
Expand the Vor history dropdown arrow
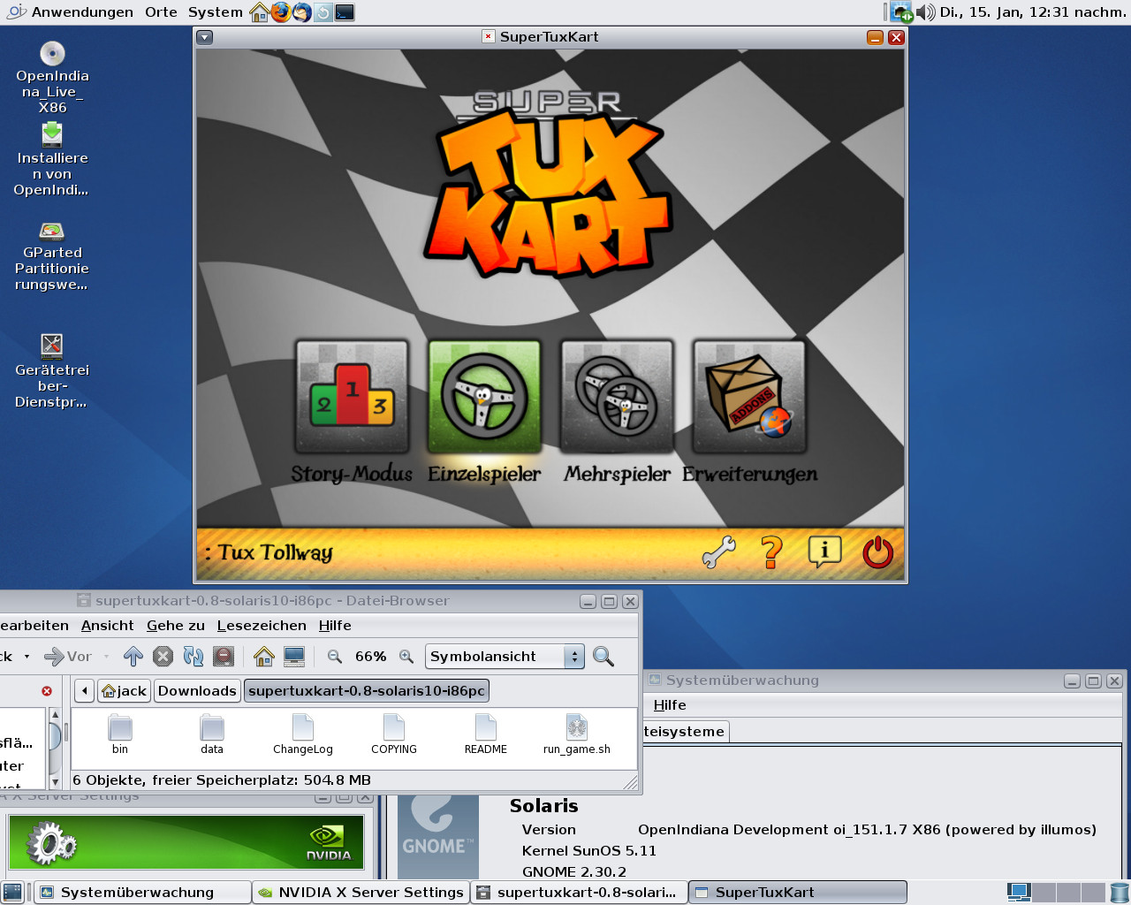click(x=107, y=657)
